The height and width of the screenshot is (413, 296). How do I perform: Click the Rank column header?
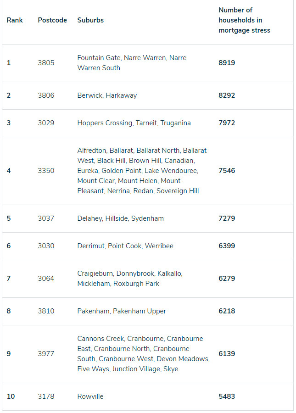pos(15,20)
